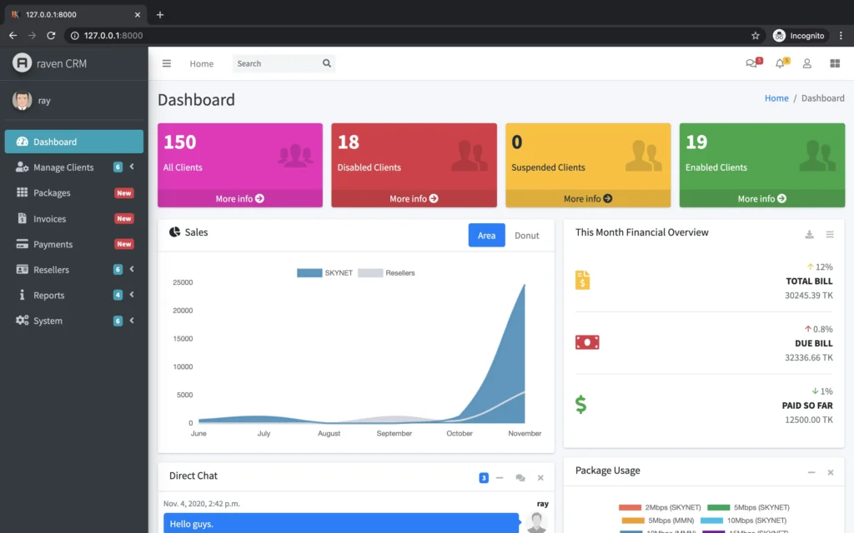The height and width of the screenshot is (533, 854).
Task: Click More info on All Clients card
Action: pos(239,198)
